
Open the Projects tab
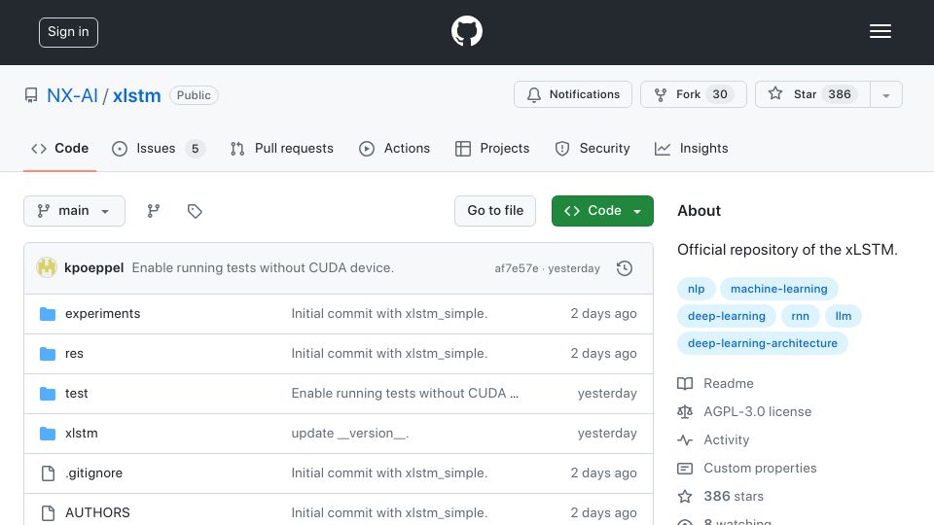click(492, 148)
